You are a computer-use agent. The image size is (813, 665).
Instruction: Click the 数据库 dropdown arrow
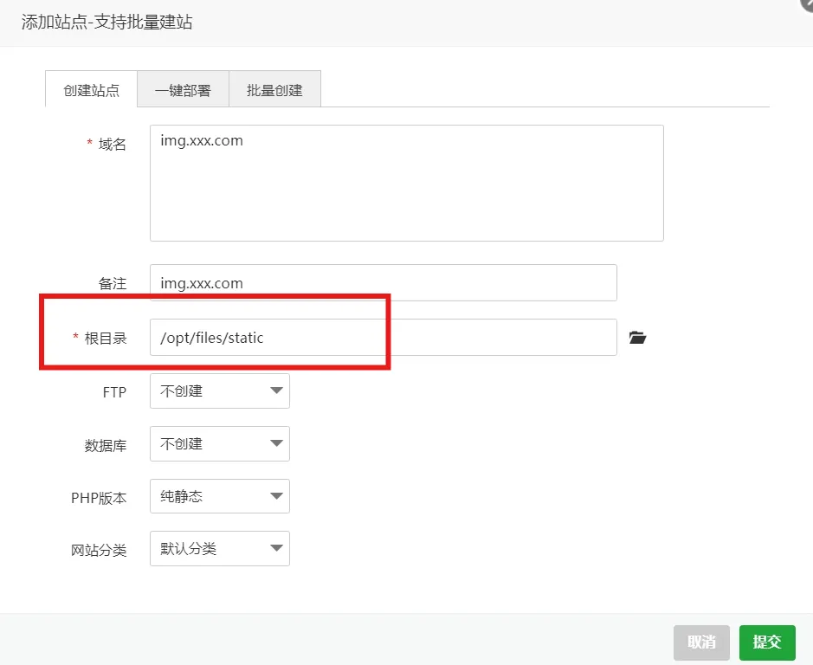(276, 443)
